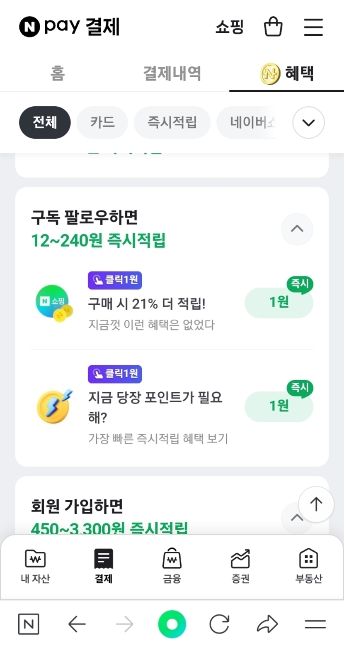Select the 전체 filter chip
Viewport: 344px width, 648px height.
pos(45,122)
